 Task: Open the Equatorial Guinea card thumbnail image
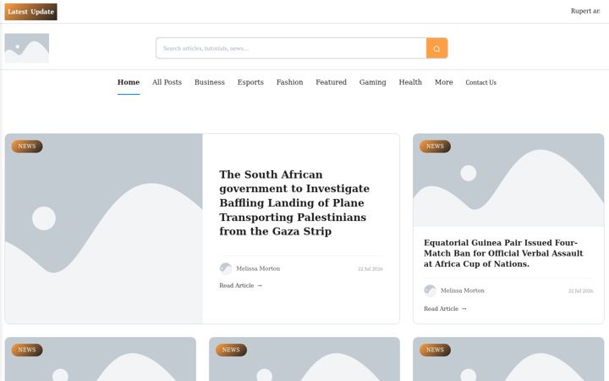pyautogui.click(x=508, y=180)
